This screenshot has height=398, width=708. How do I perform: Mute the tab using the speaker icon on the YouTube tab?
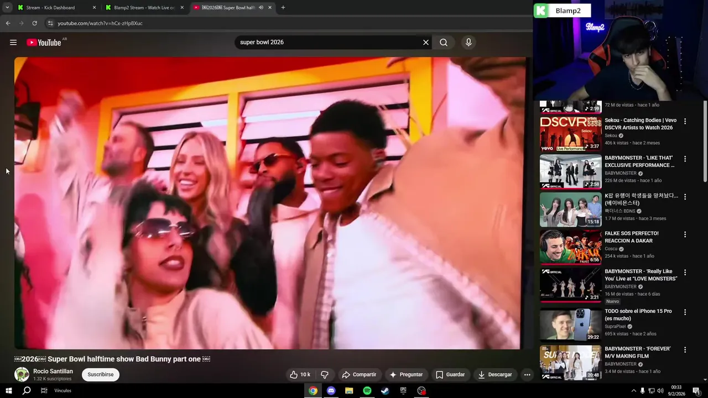pos(261,8)
